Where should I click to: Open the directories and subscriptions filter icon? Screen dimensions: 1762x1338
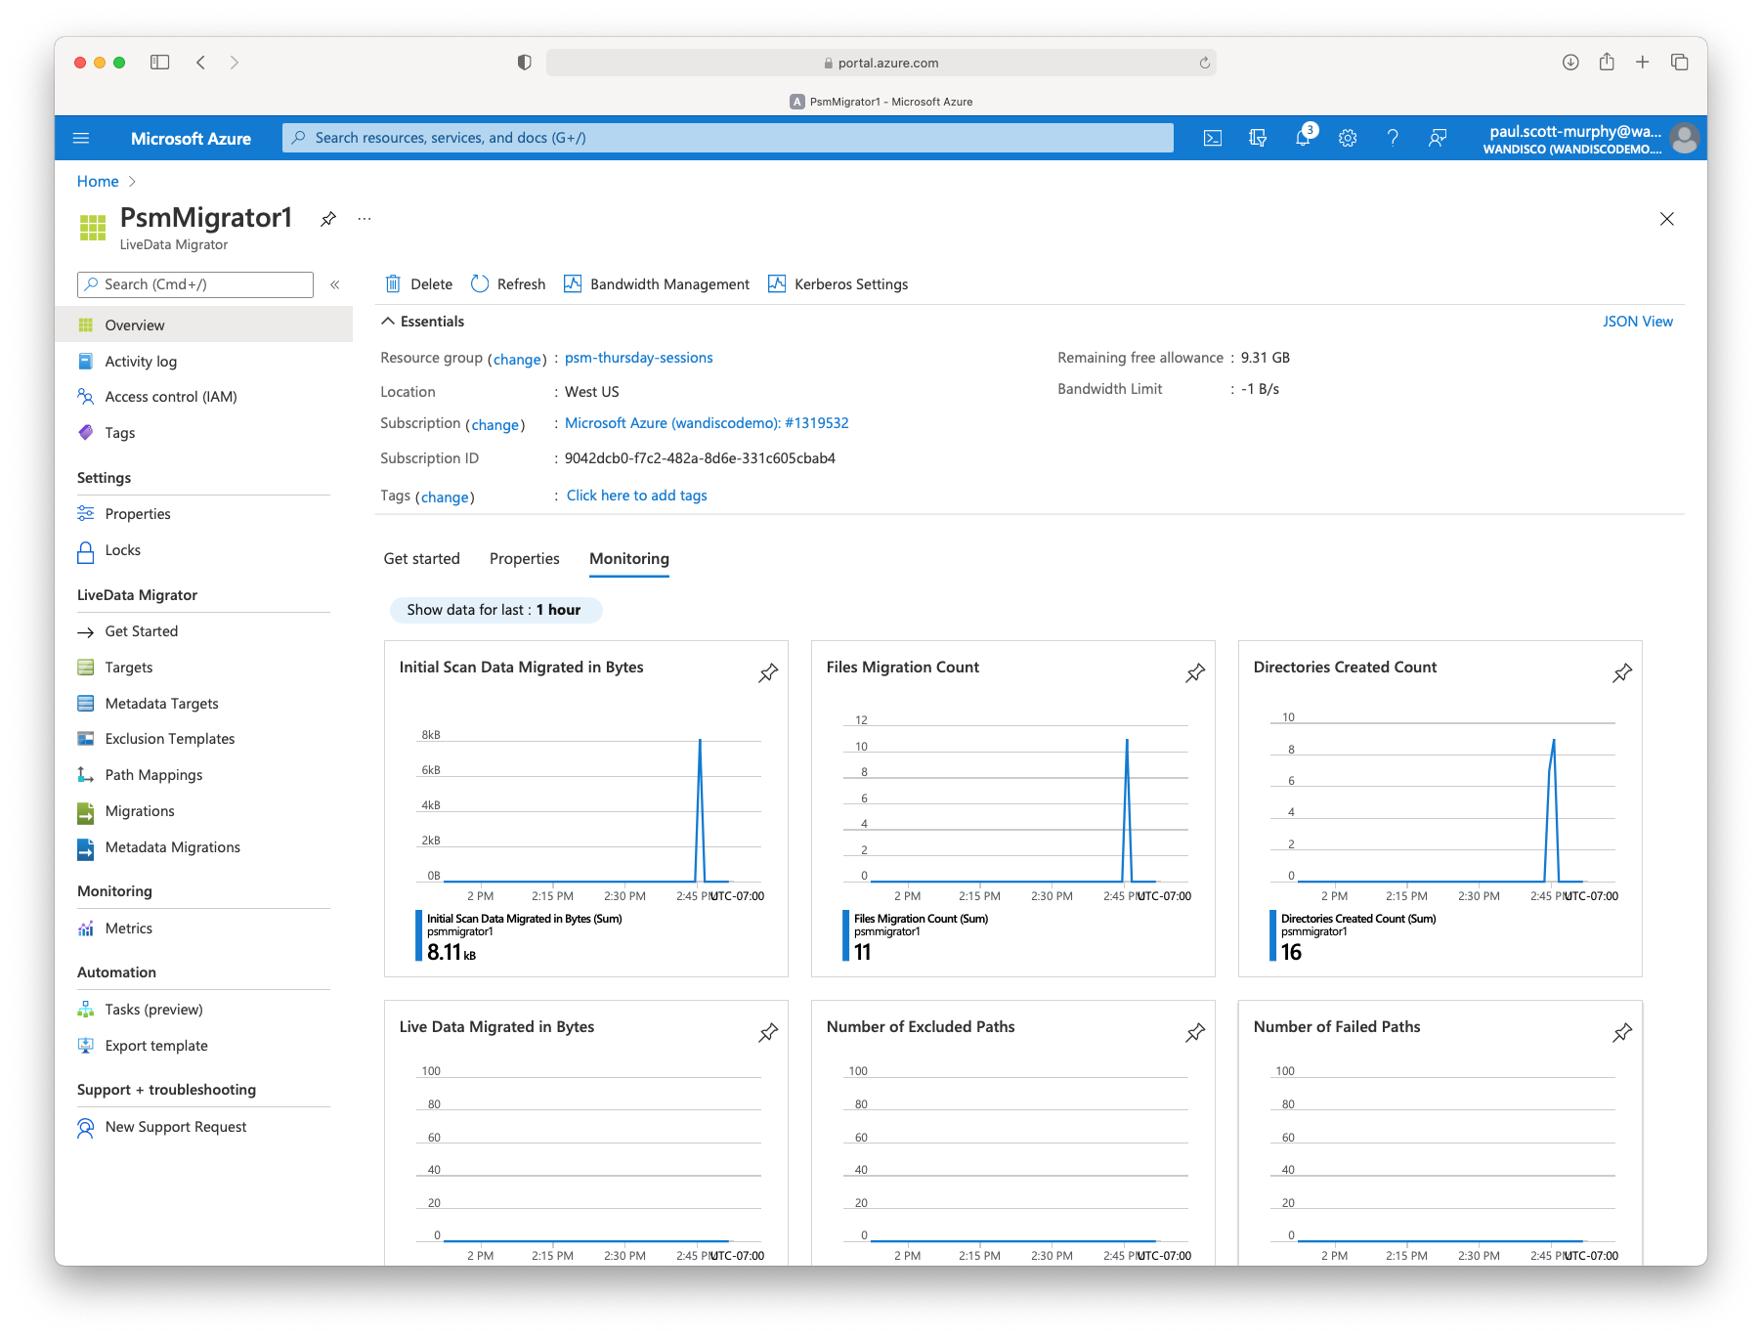pos(1258,138)
